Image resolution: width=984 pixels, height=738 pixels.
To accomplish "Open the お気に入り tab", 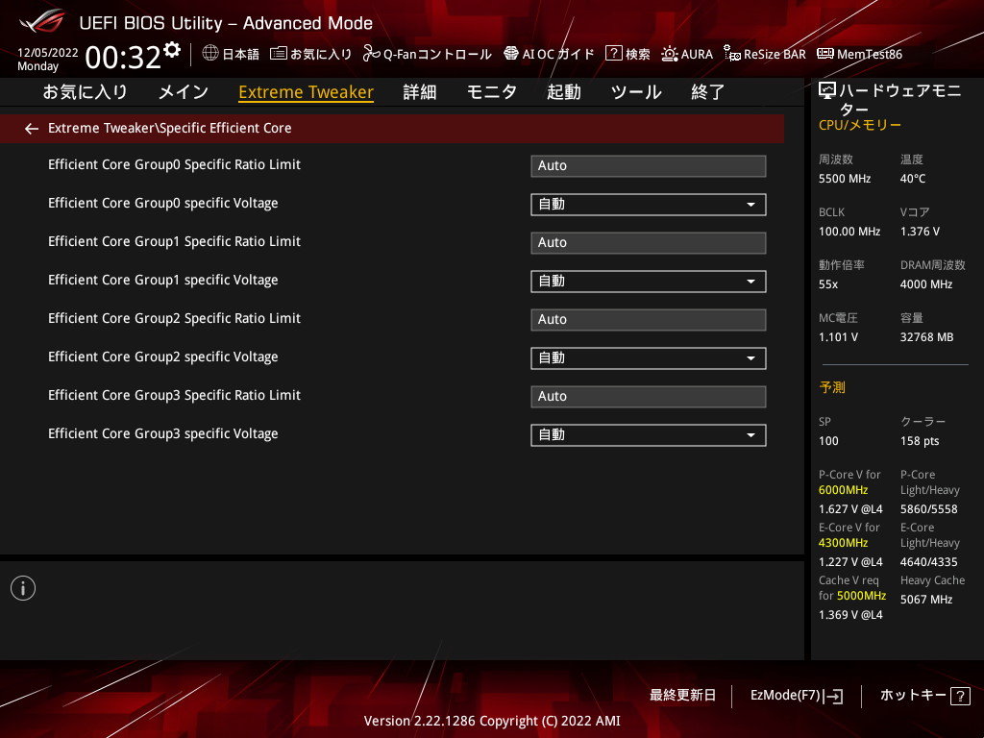I will (x=85, y=92).
